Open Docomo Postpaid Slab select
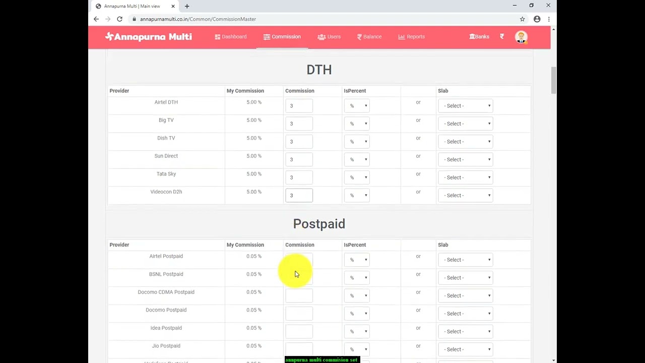This screenshot has height=363, width=645. point(465,314)
